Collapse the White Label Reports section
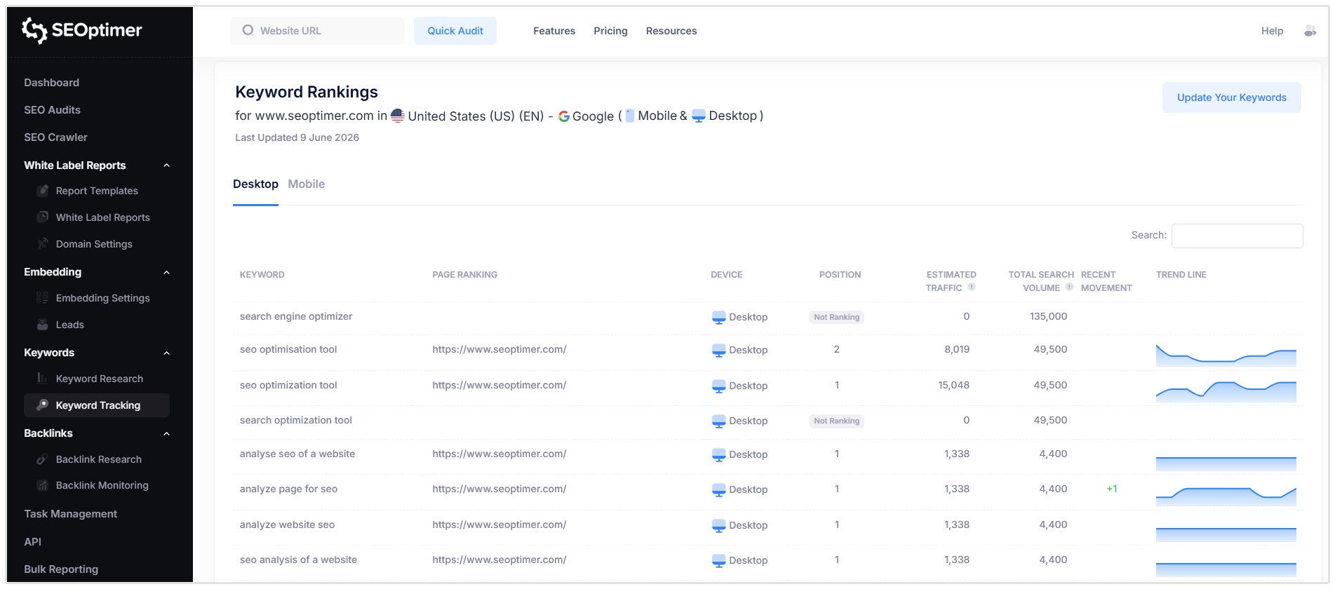 pos(166,165)
